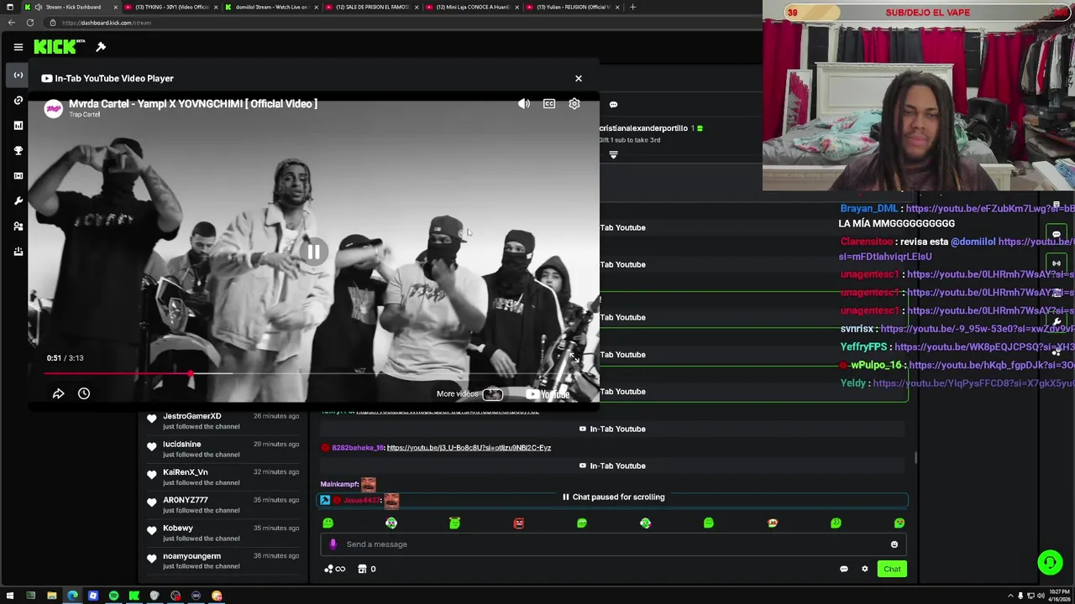Image resolution: width=1075 pixels, height=604 pixels.
Task: Click Kobewy follower entry
Action: [x=223, y=533]
